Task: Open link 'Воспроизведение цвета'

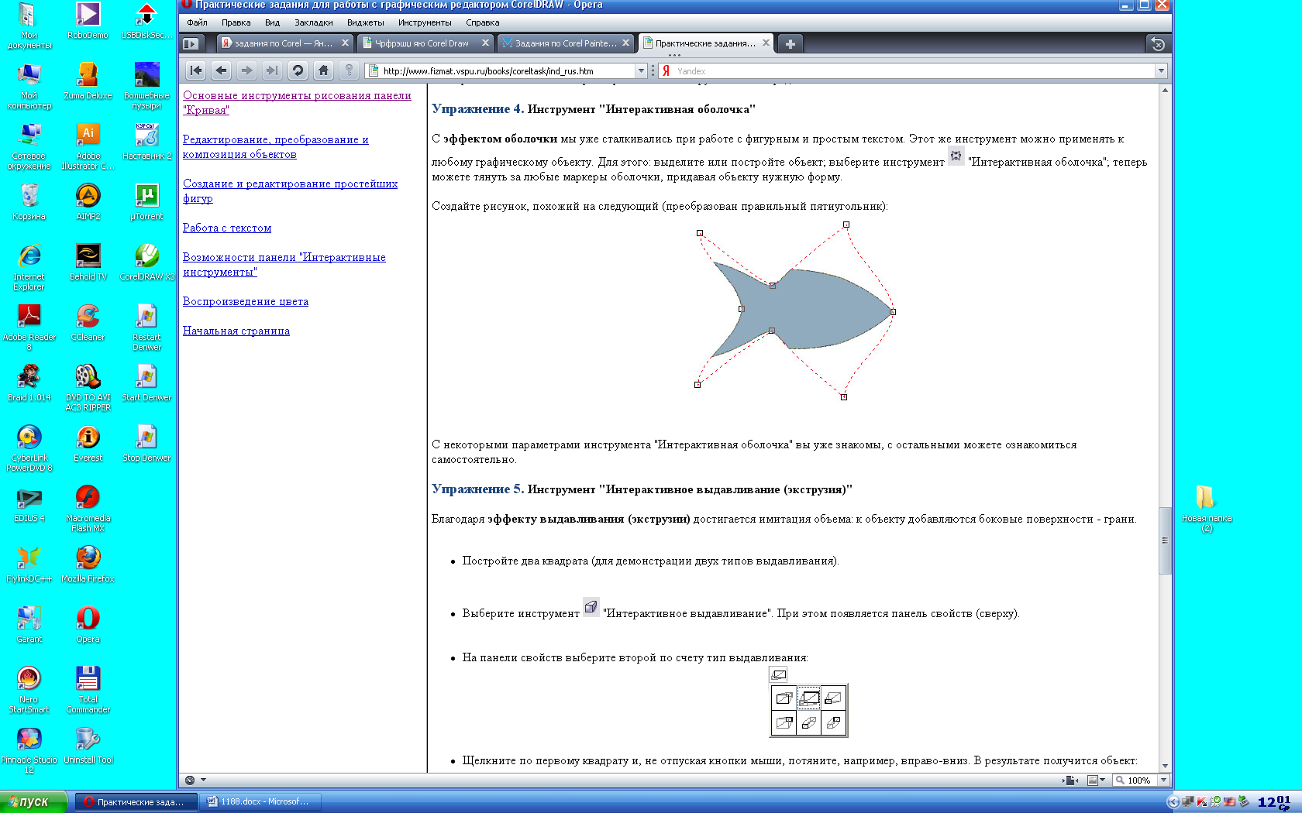Action: [246, 301]
